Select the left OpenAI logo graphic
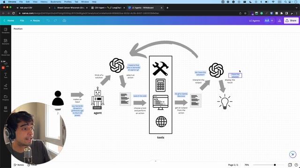 pos(117,65)
